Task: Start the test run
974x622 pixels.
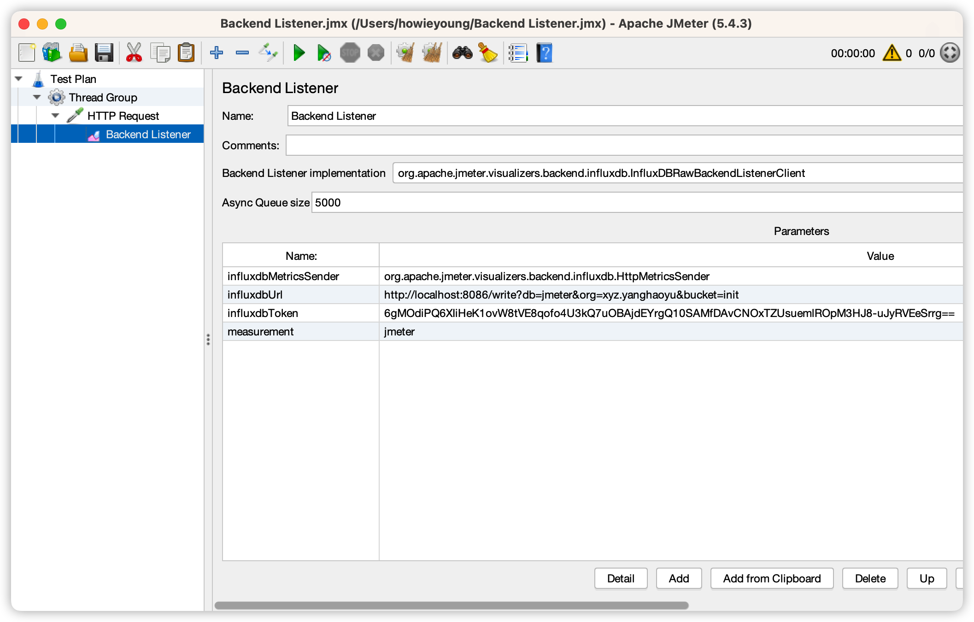Action: [x=299, y=53]
